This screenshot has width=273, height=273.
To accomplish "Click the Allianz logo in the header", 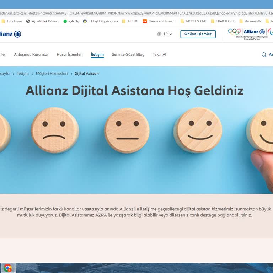I will point(10,34).
